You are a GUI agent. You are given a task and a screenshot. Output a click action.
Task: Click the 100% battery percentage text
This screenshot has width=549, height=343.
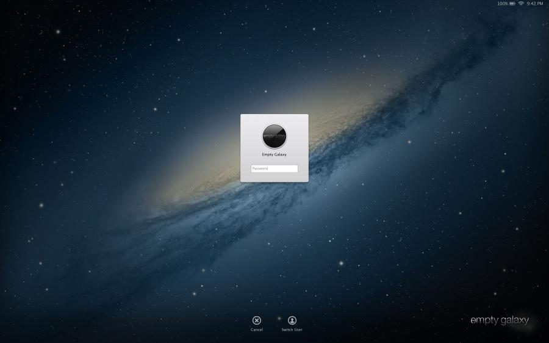tap(502, 4)
